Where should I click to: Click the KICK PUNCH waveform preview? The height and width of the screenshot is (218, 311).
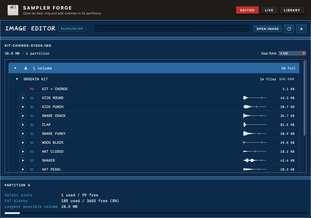(x=255, y=107)
